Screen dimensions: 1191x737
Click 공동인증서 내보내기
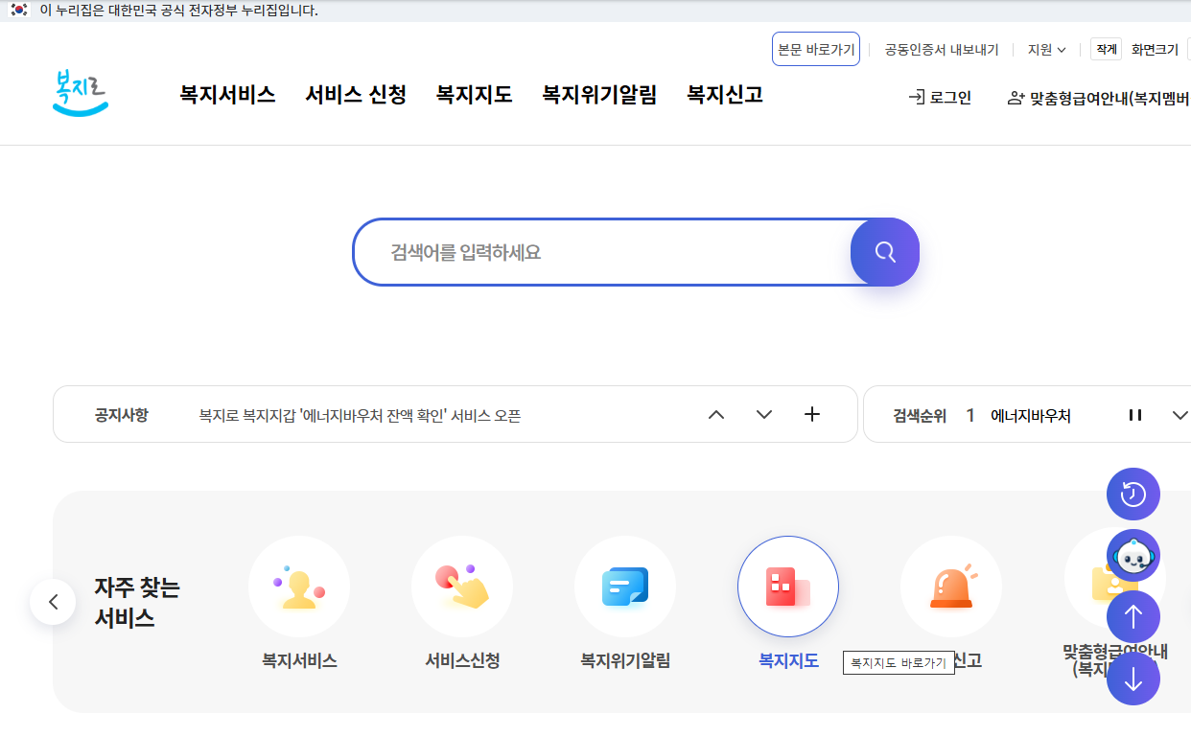tap(941, 49)
